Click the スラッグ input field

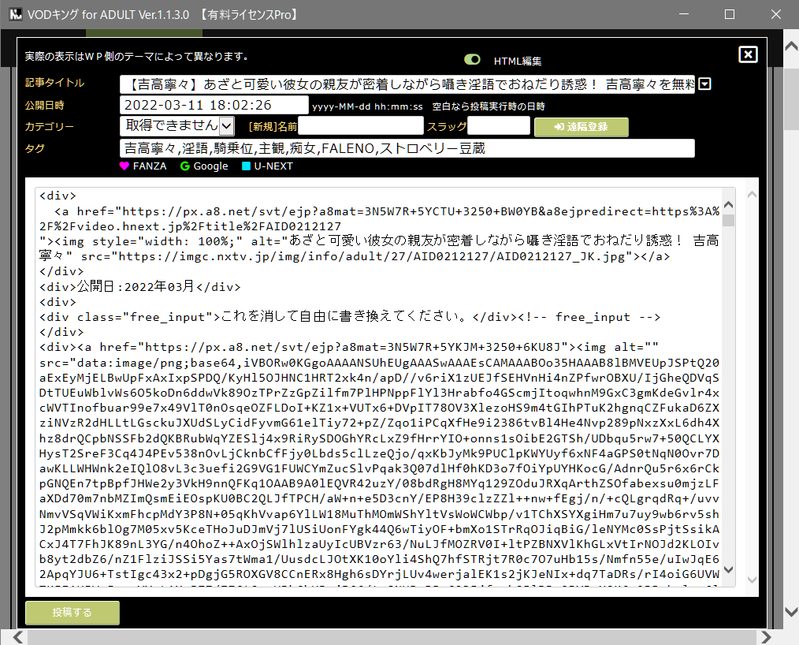click(x=499, y=125)
